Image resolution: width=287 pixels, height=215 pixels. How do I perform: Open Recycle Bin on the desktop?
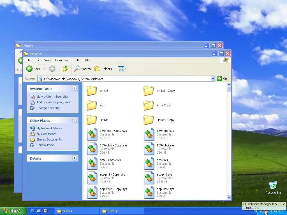click(x=273, y=187)
